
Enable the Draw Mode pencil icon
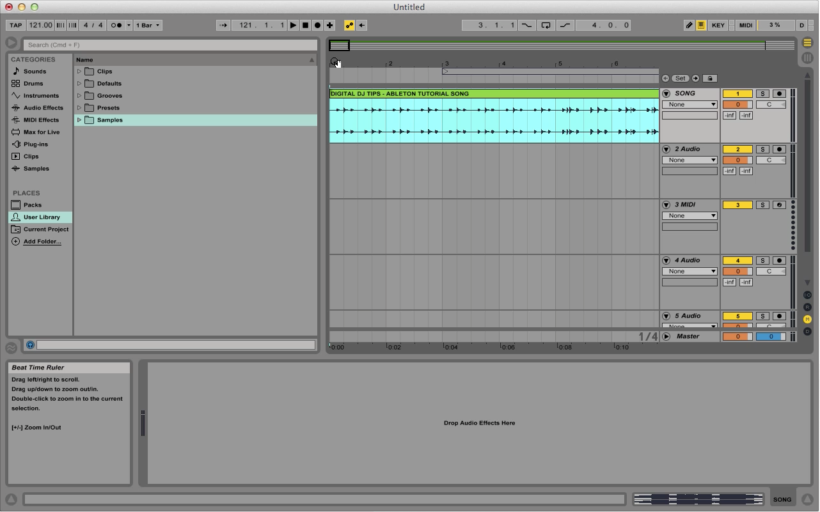tap(689, 26)
